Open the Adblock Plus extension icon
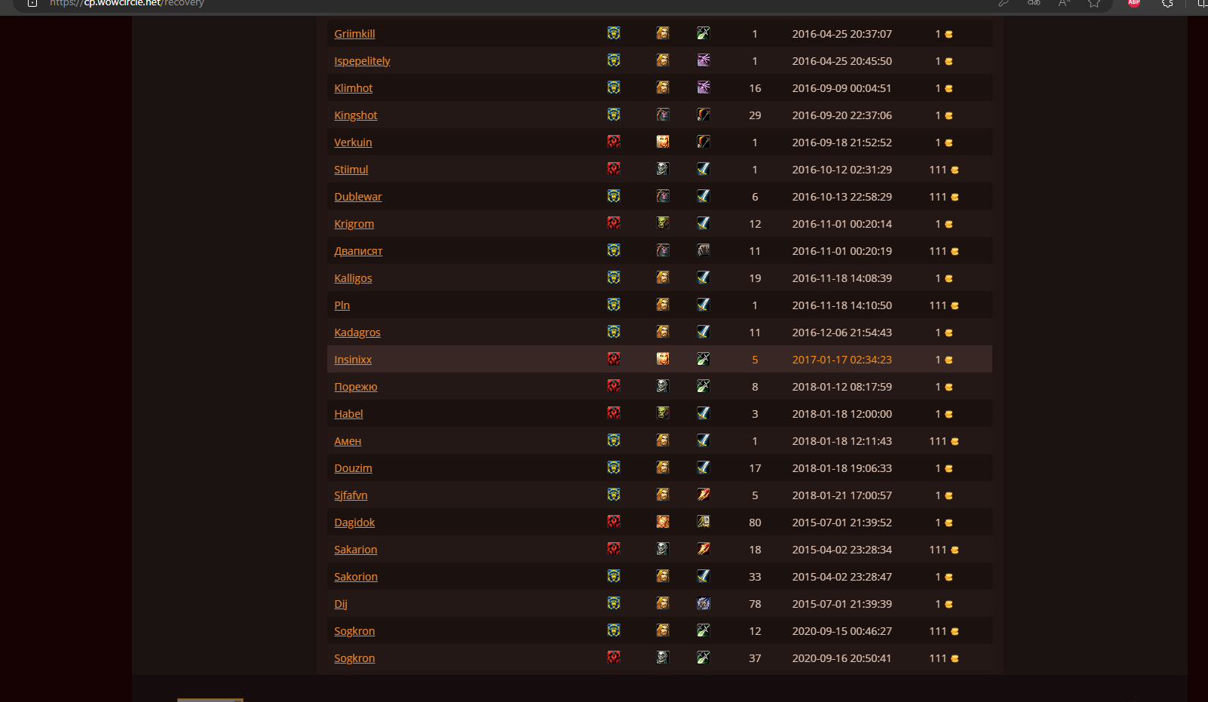1208x702 pixels. coord(1133,3)
